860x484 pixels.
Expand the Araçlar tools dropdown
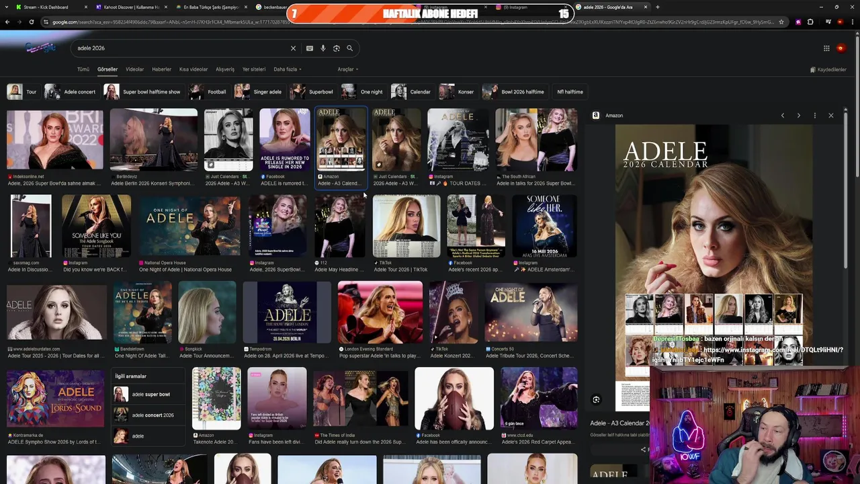coord(347,69)
